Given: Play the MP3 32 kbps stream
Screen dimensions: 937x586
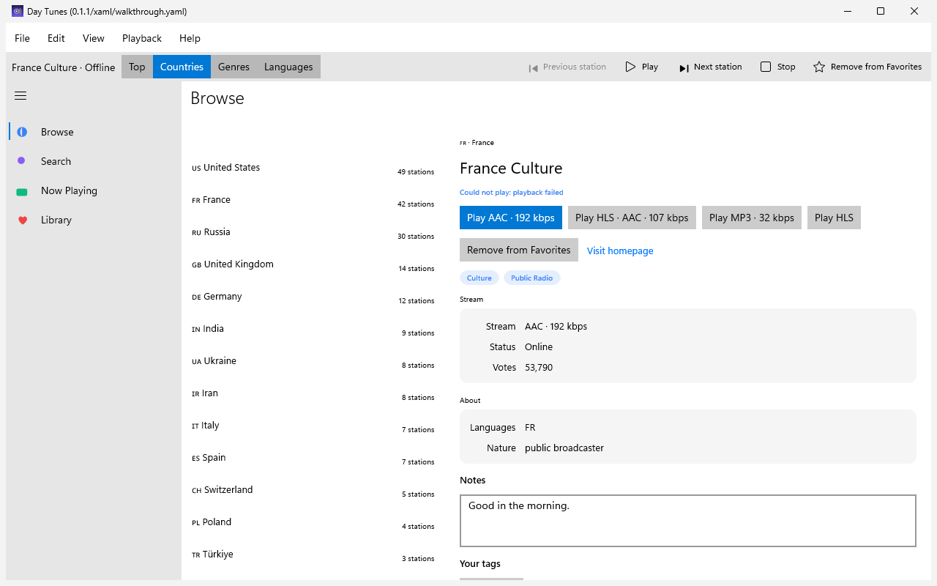Looking at the screenshot, I should [x=752, y=218].
